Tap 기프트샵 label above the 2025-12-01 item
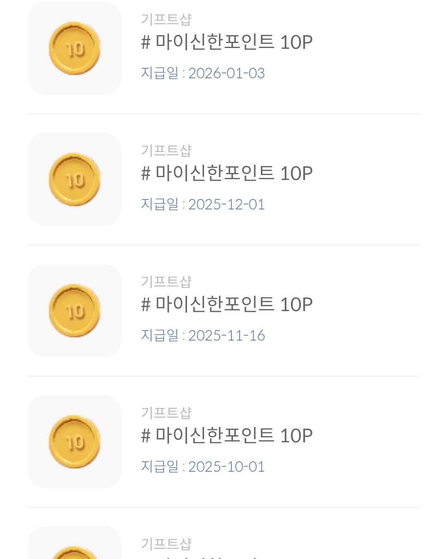447x559 pixels. pyautogui.click(x=166, y=150)
